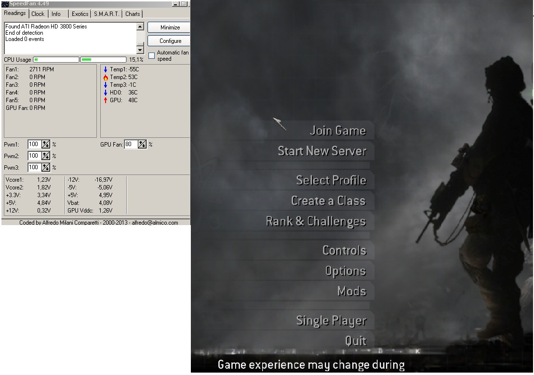Click the Pwm1 percentage input field

coord(34,145)
